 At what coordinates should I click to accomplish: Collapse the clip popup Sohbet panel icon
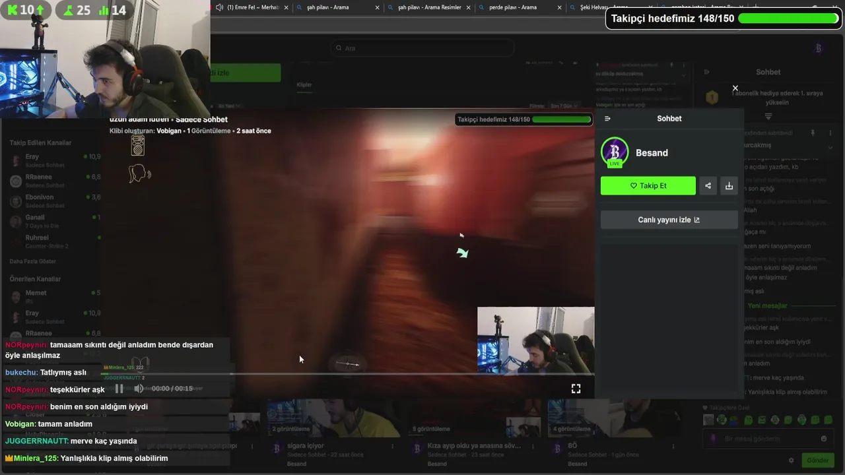pyautogui.click(x=607, y=119)
